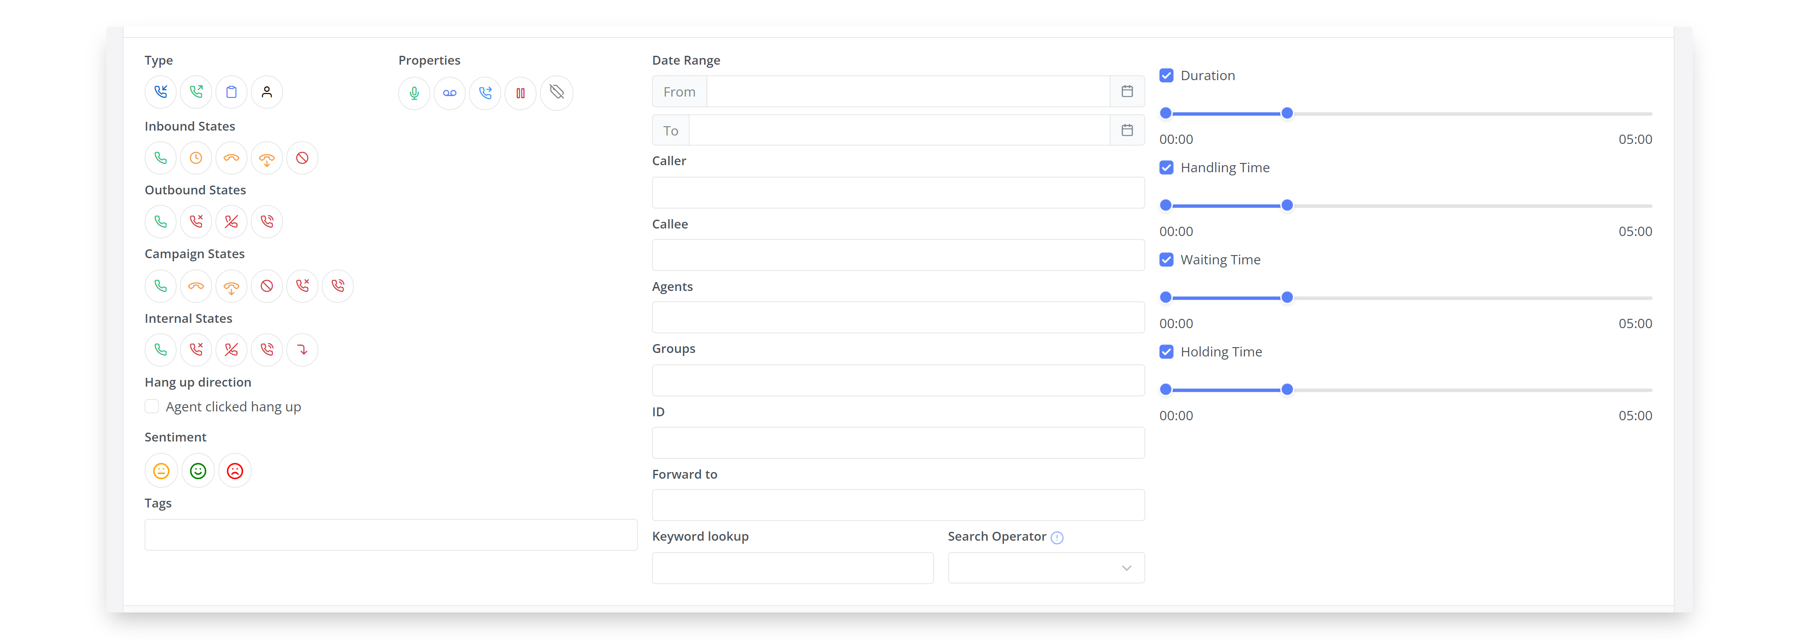Click into the Tags field
1799x639 pixels.
click(x=391, y=535)
